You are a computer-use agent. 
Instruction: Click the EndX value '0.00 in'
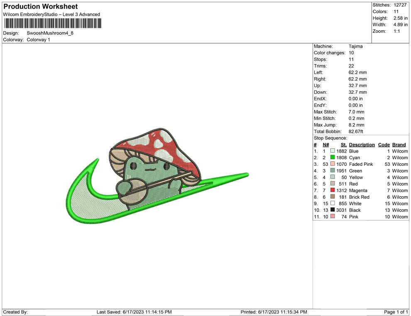point(356,99)
